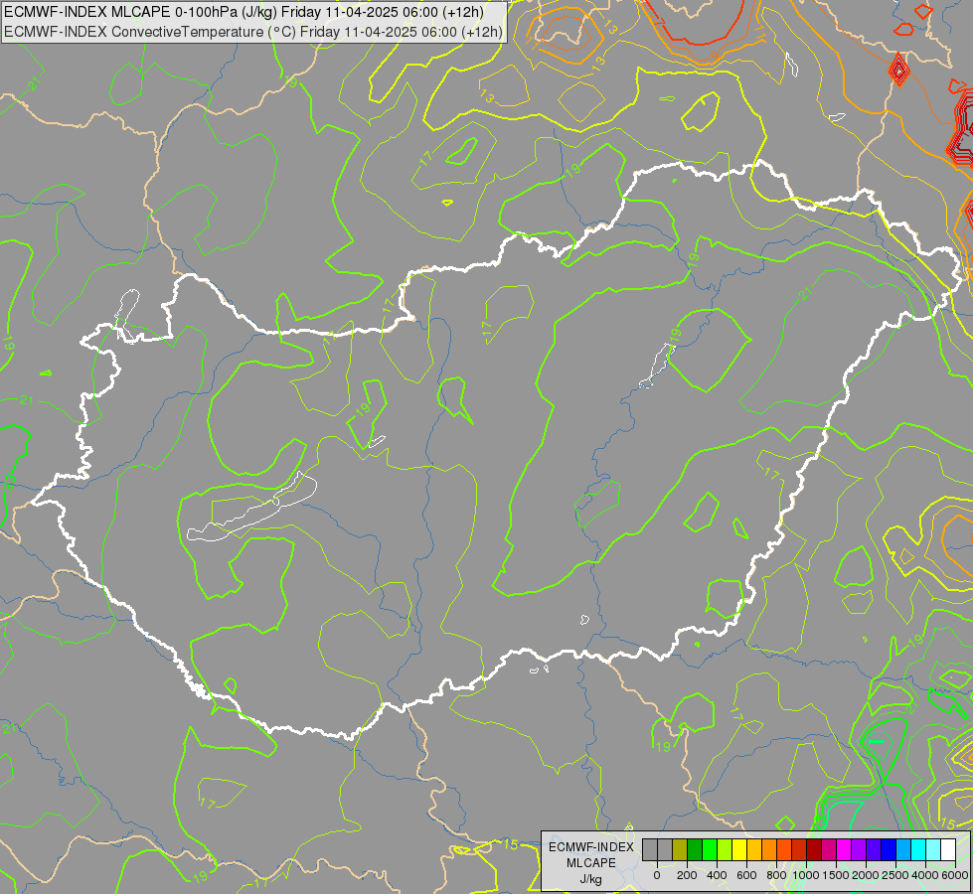Click the 2500 value under the legend bar

click(896, 875)
